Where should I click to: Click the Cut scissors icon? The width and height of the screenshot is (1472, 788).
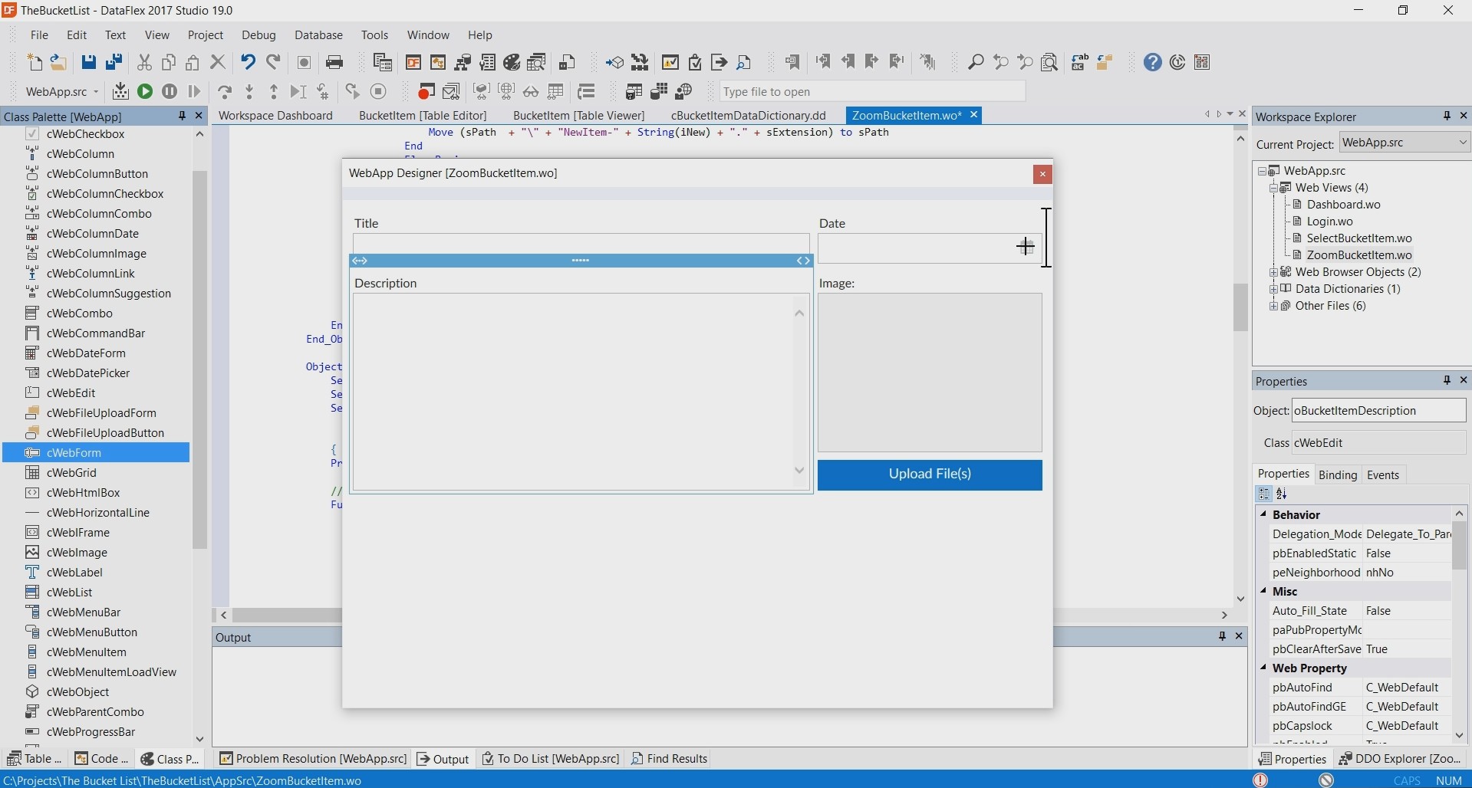[x=144, y=63]
